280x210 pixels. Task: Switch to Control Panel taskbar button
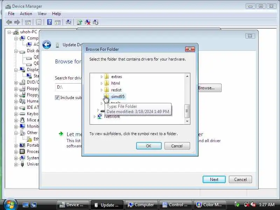176,205
